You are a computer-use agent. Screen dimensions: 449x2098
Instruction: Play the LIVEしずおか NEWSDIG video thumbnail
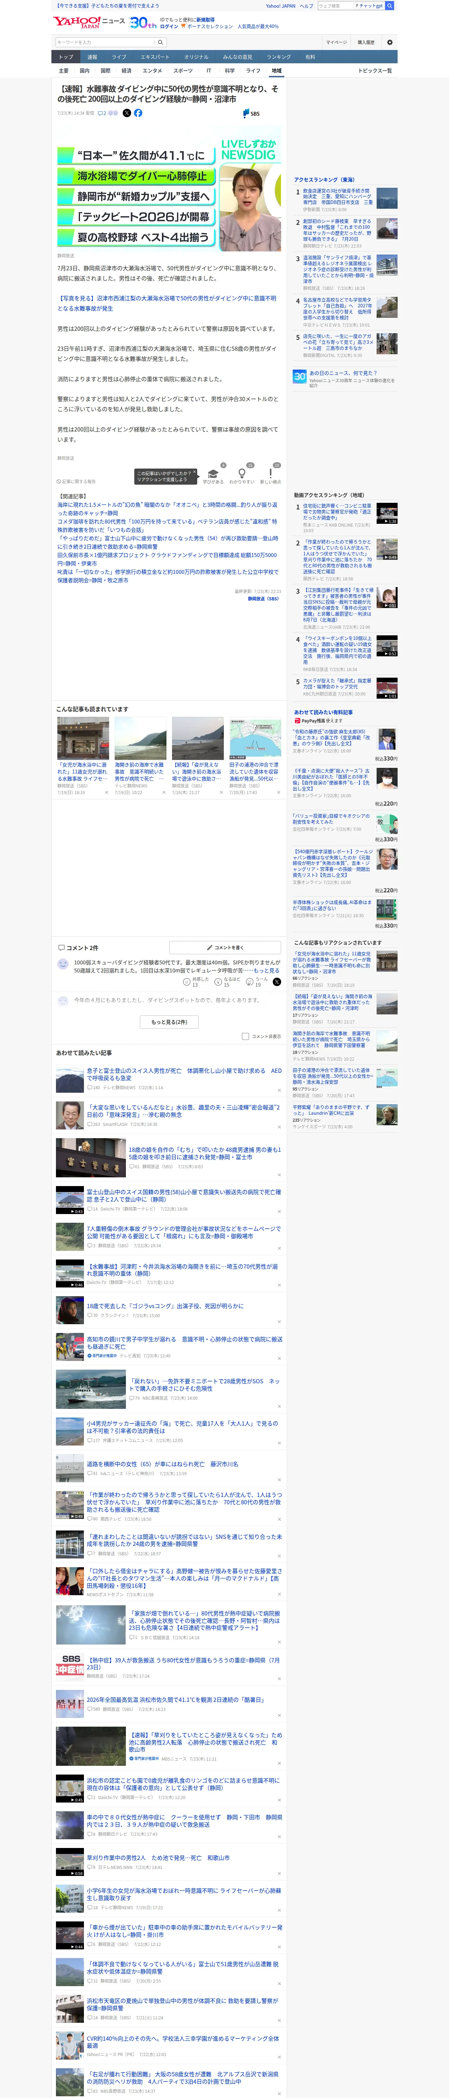(x=170, y=189)
